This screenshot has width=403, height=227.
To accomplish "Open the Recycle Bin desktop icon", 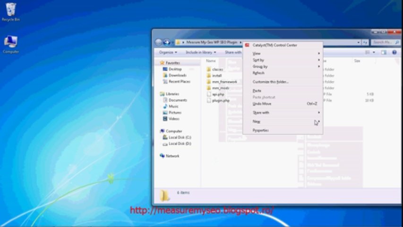I will [10, 9].
